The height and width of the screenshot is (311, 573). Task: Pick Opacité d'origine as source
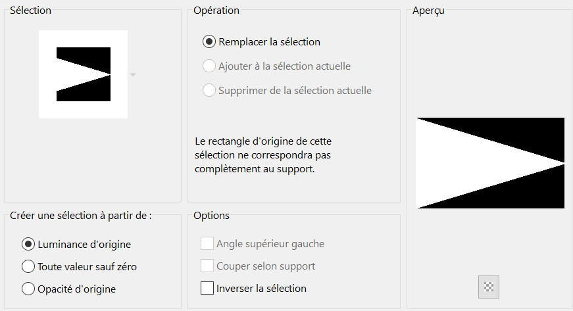pos(28,288)
